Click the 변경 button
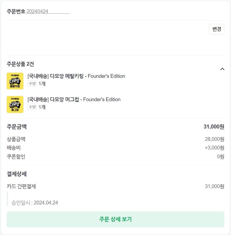This screenshot has height=235, width=231. pos(217,29)
